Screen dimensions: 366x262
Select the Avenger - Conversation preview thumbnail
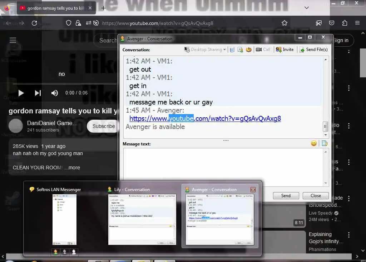220,219
